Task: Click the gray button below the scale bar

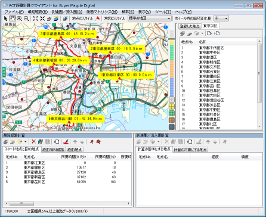Action: (x=172, y=100)
